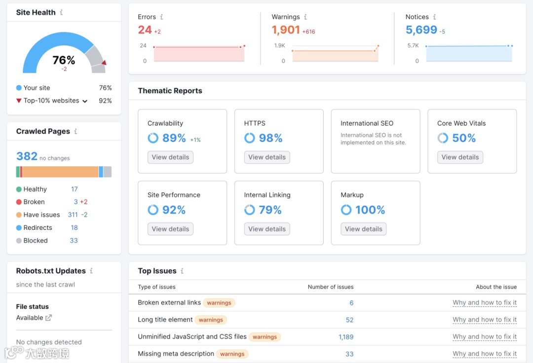Open Core Web Vitals View details
This screenshot has height=363, width=533.
click(460, 157)
